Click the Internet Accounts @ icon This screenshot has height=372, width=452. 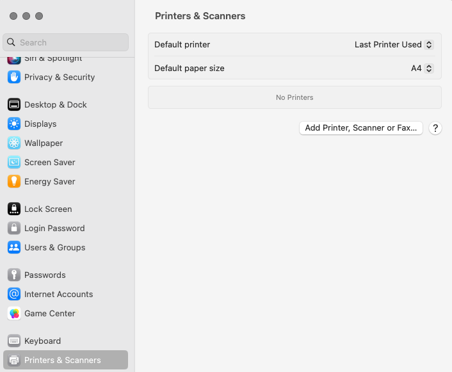point(14,294)
